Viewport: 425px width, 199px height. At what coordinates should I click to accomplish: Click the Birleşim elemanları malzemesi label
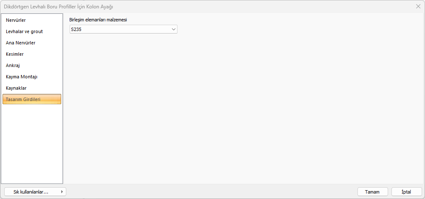point(98,20)
